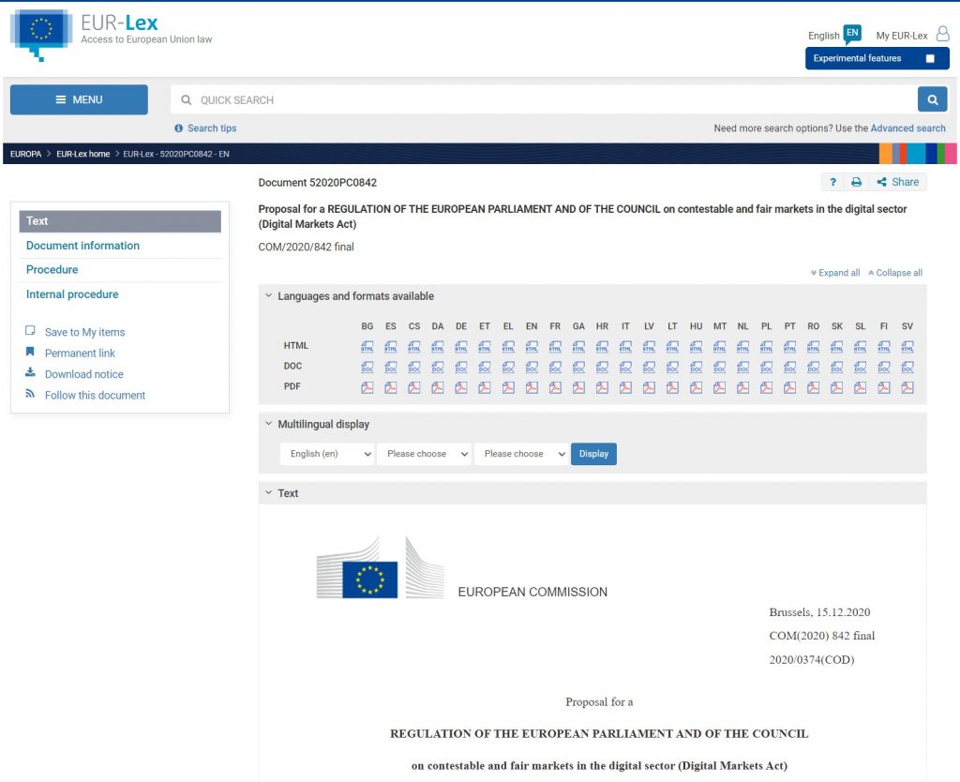Select Procedure in the sidebar

(x=52, y=270)
